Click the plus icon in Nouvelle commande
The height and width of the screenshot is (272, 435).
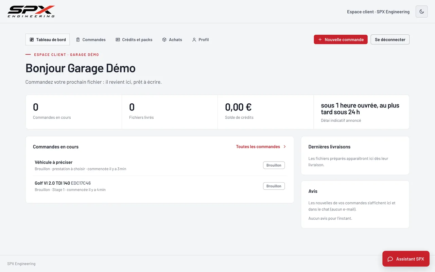point(320,40)
